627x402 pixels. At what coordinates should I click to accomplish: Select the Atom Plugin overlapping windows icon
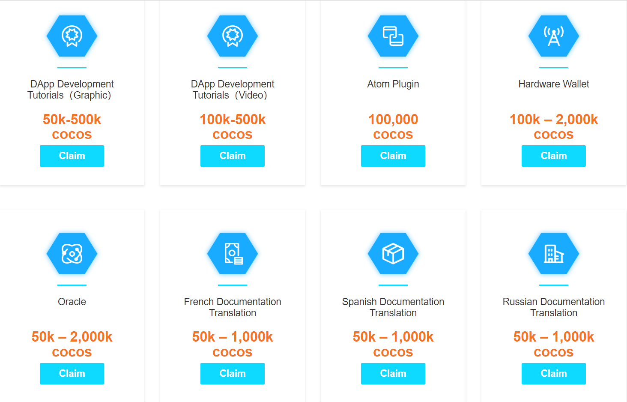393,36
